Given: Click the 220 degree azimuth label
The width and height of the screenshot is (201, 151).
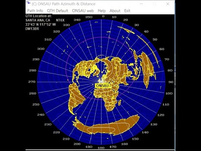Looking at the screenshot, I should point(57,132).
